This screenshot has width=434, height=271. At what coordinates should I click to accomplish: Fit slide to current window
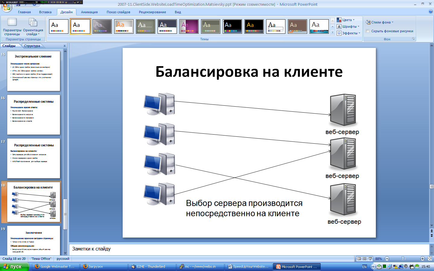click(430, 259)
